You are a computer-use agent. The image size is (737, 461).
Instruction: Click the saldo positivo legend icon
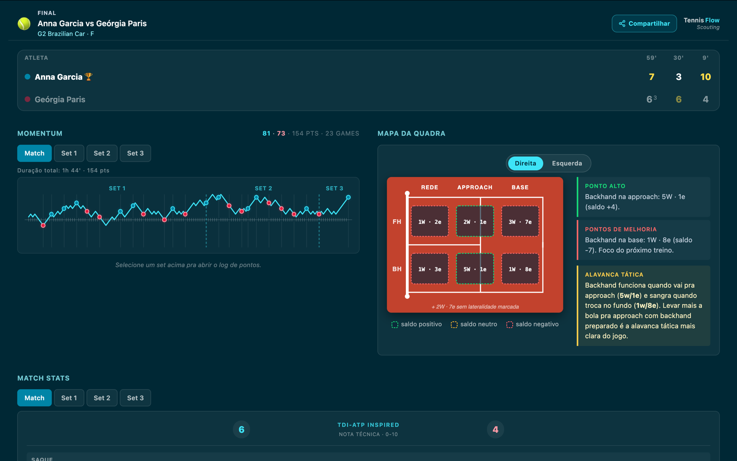(395, 325)
